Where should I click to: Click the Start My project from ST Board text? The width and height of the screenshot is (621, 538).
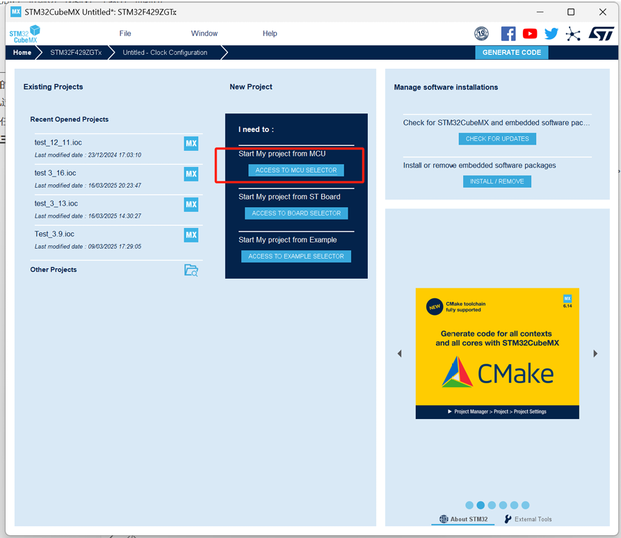coord(289,197)
